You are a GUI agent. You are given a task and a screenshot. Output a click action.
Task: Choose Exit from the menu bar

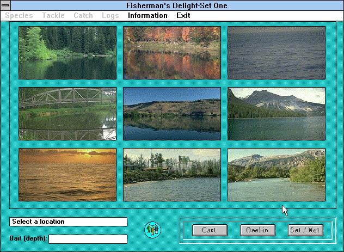coord(183,16)
